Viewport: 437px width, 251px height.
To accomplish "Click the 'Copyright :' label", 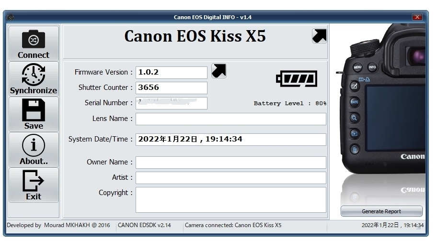I will pos(115,193).
